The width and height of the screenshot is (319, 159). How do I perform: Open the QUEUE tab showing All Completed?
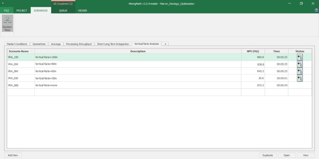(x=63, y=11)
